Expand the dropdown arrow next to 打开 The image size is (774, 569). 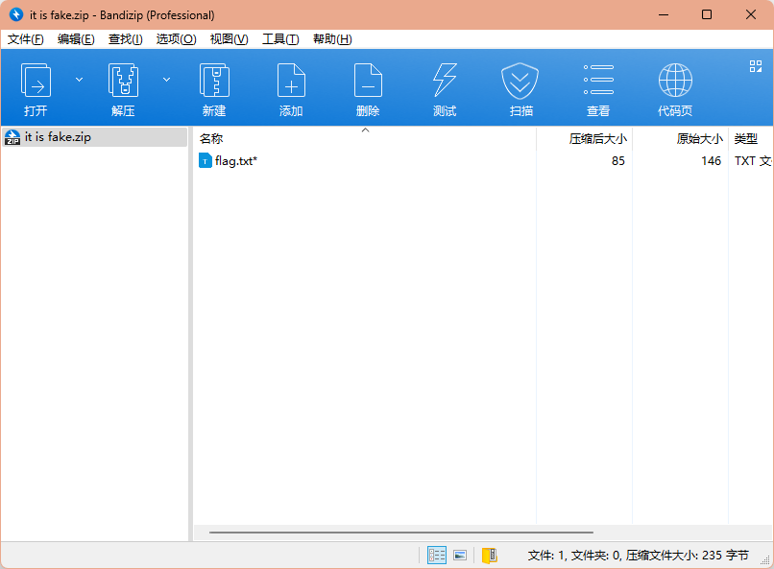80,80
